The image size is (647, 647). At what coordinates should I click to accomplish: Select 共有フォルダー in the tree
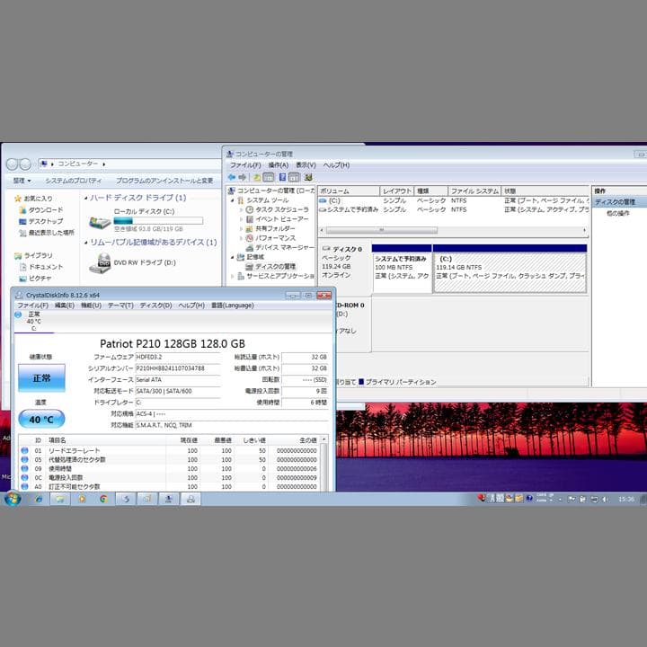[x=275, y=228]
